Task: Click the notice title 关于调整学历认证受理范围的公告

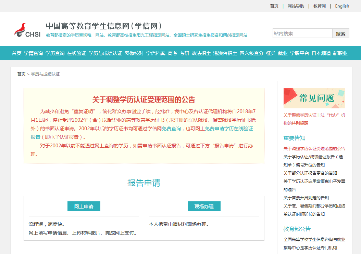Action: coord(144,99)
